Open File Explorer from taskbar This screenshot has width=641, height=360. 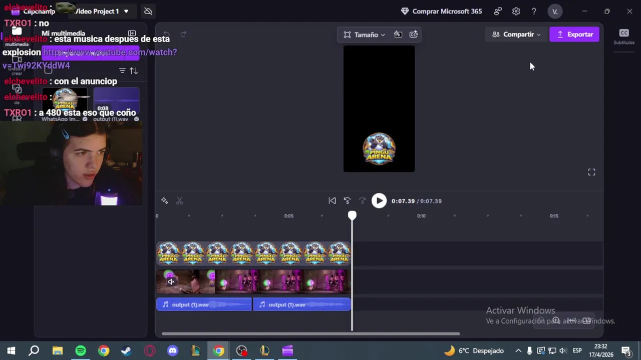(58, 350)
